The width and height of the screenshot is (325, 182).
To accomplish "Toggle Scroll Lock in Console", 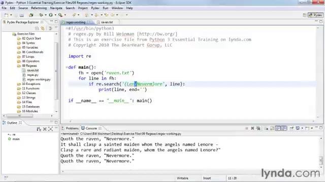I will tap(272, 128).
